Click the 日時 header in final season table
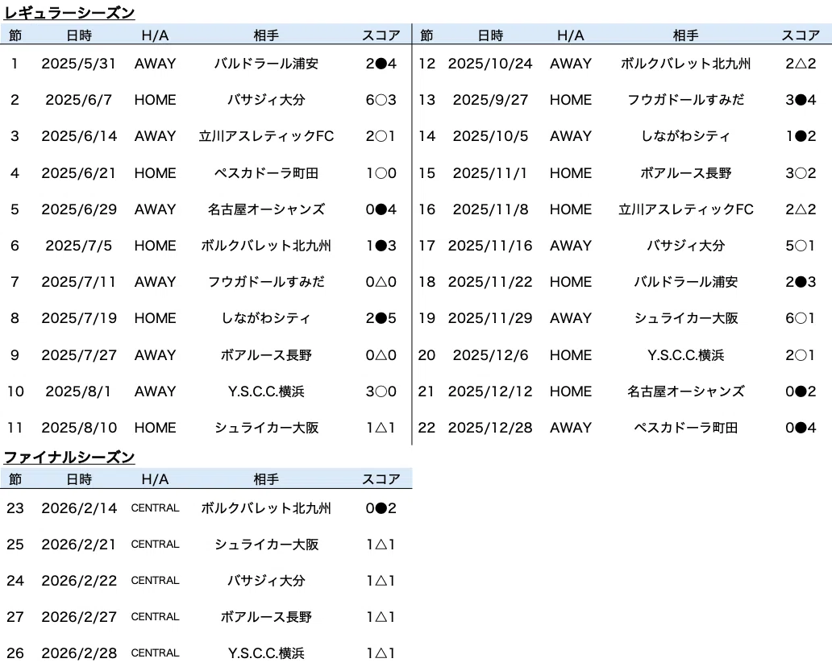Screen dimensions: 832x671 [x=79, y=479]
